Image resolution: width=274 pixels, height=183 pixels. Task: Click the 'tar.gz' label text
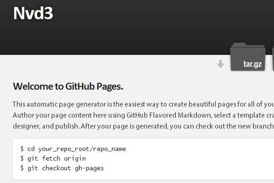(252, 64)
